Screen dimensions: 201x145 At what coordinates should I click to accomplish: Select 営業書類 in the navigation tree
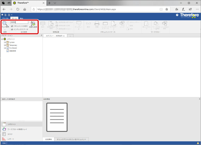pyautogui.click(x=12, y=51)
